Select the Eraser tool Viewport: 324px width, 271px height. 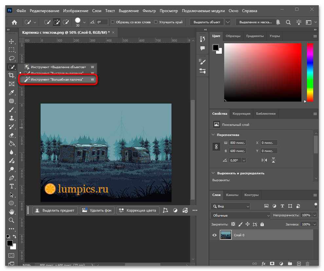point(11,135)
